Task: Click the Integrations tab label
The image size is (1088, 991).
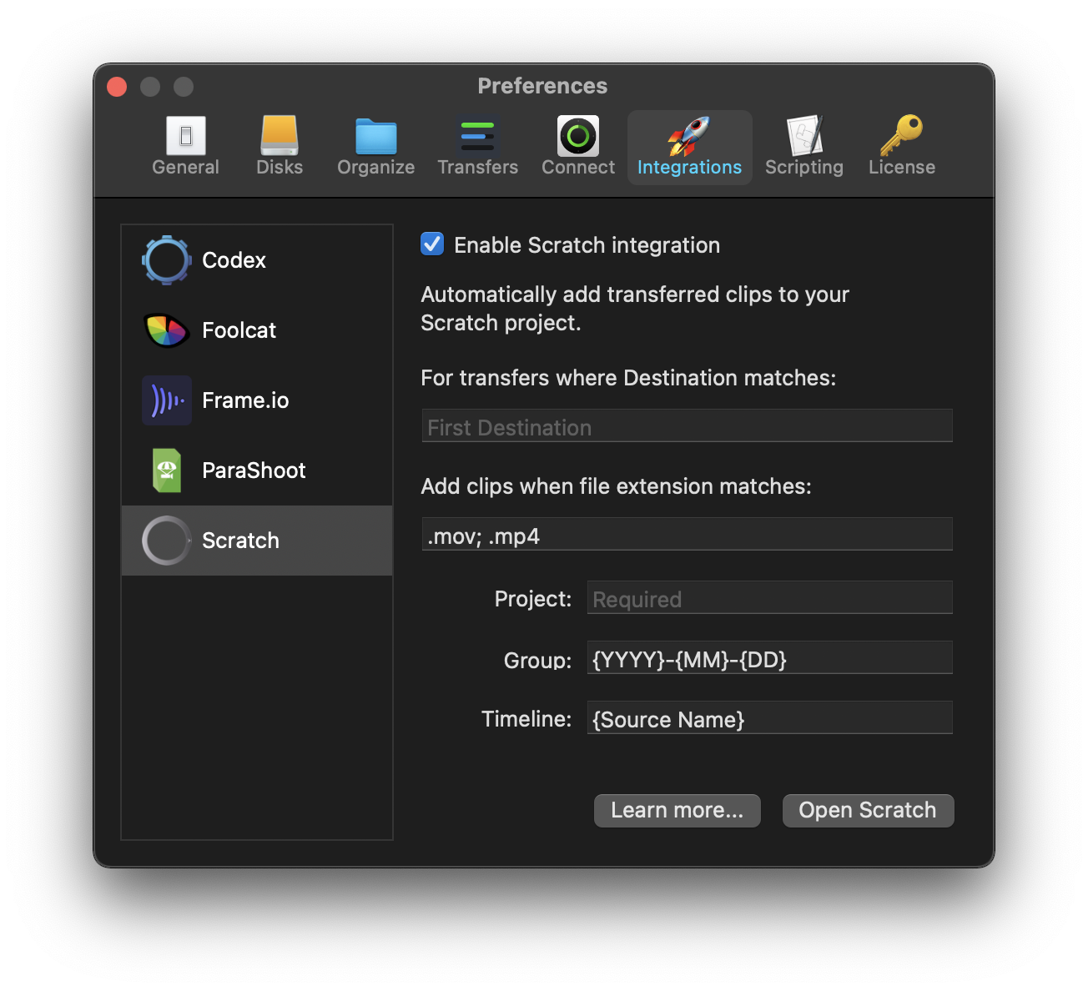Action: pos(689,167)
